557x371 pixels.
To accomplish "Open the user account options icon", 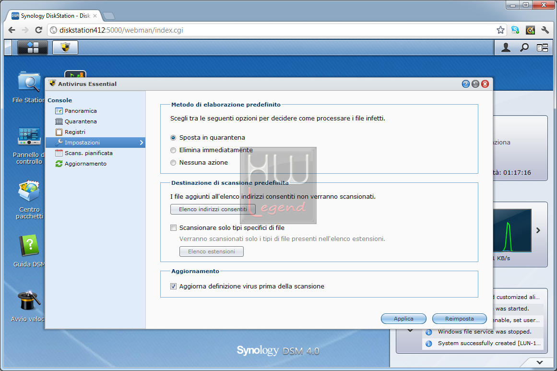I will point(506,48).
